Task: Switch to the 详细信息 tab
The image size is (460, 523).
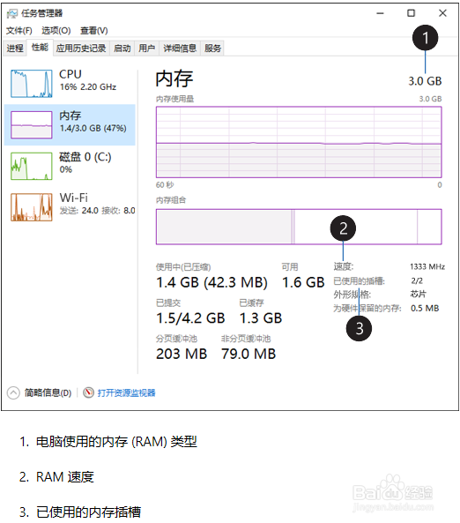Action: pos(180,49)
